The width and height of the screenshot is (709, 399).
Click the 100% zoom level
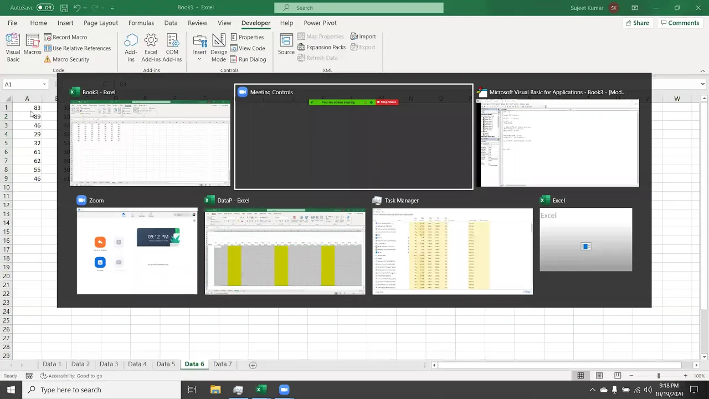click(699, 376)
